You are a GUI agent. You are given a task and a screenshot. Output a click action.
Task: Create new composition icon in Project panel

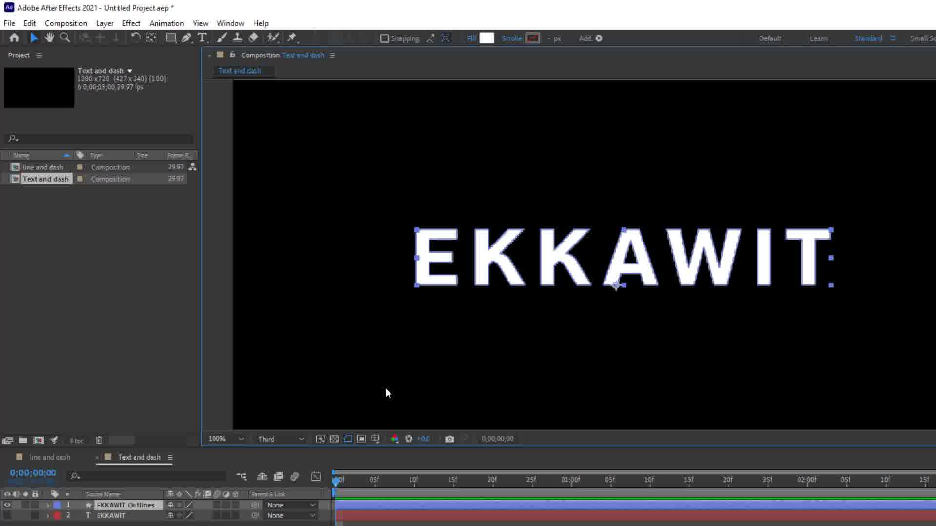point(39,440)
